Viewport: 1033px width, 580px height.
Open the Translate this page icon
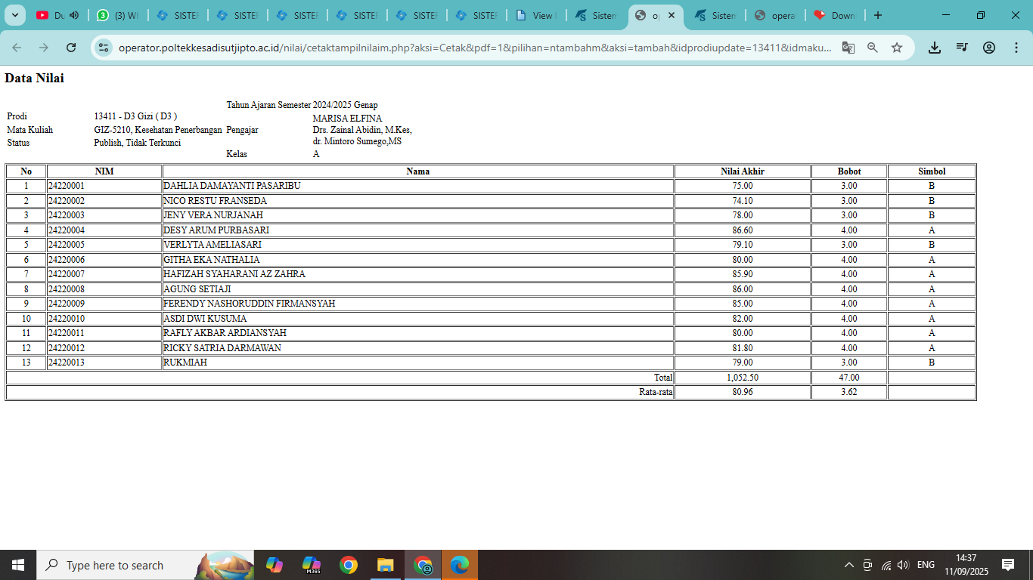848,48
